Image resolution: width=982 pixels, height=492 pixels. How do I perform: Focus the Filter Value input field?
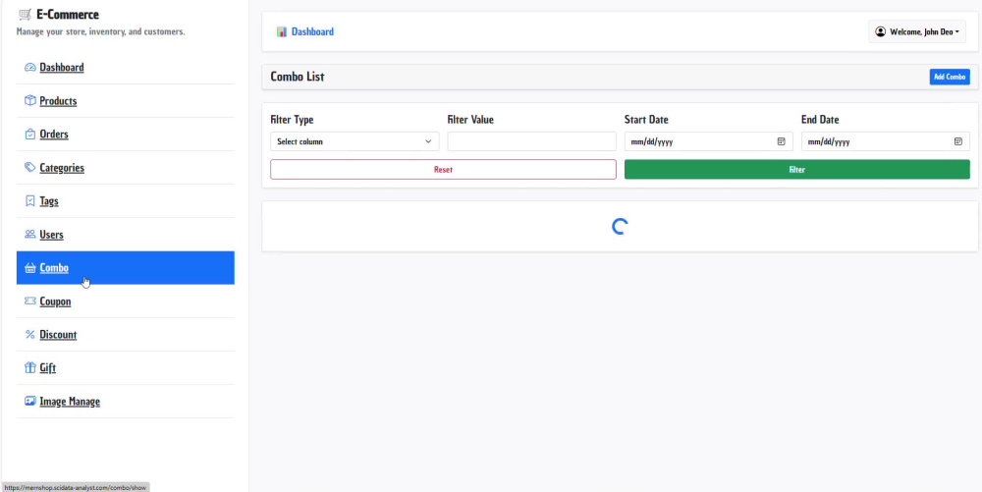coord(531,141)
